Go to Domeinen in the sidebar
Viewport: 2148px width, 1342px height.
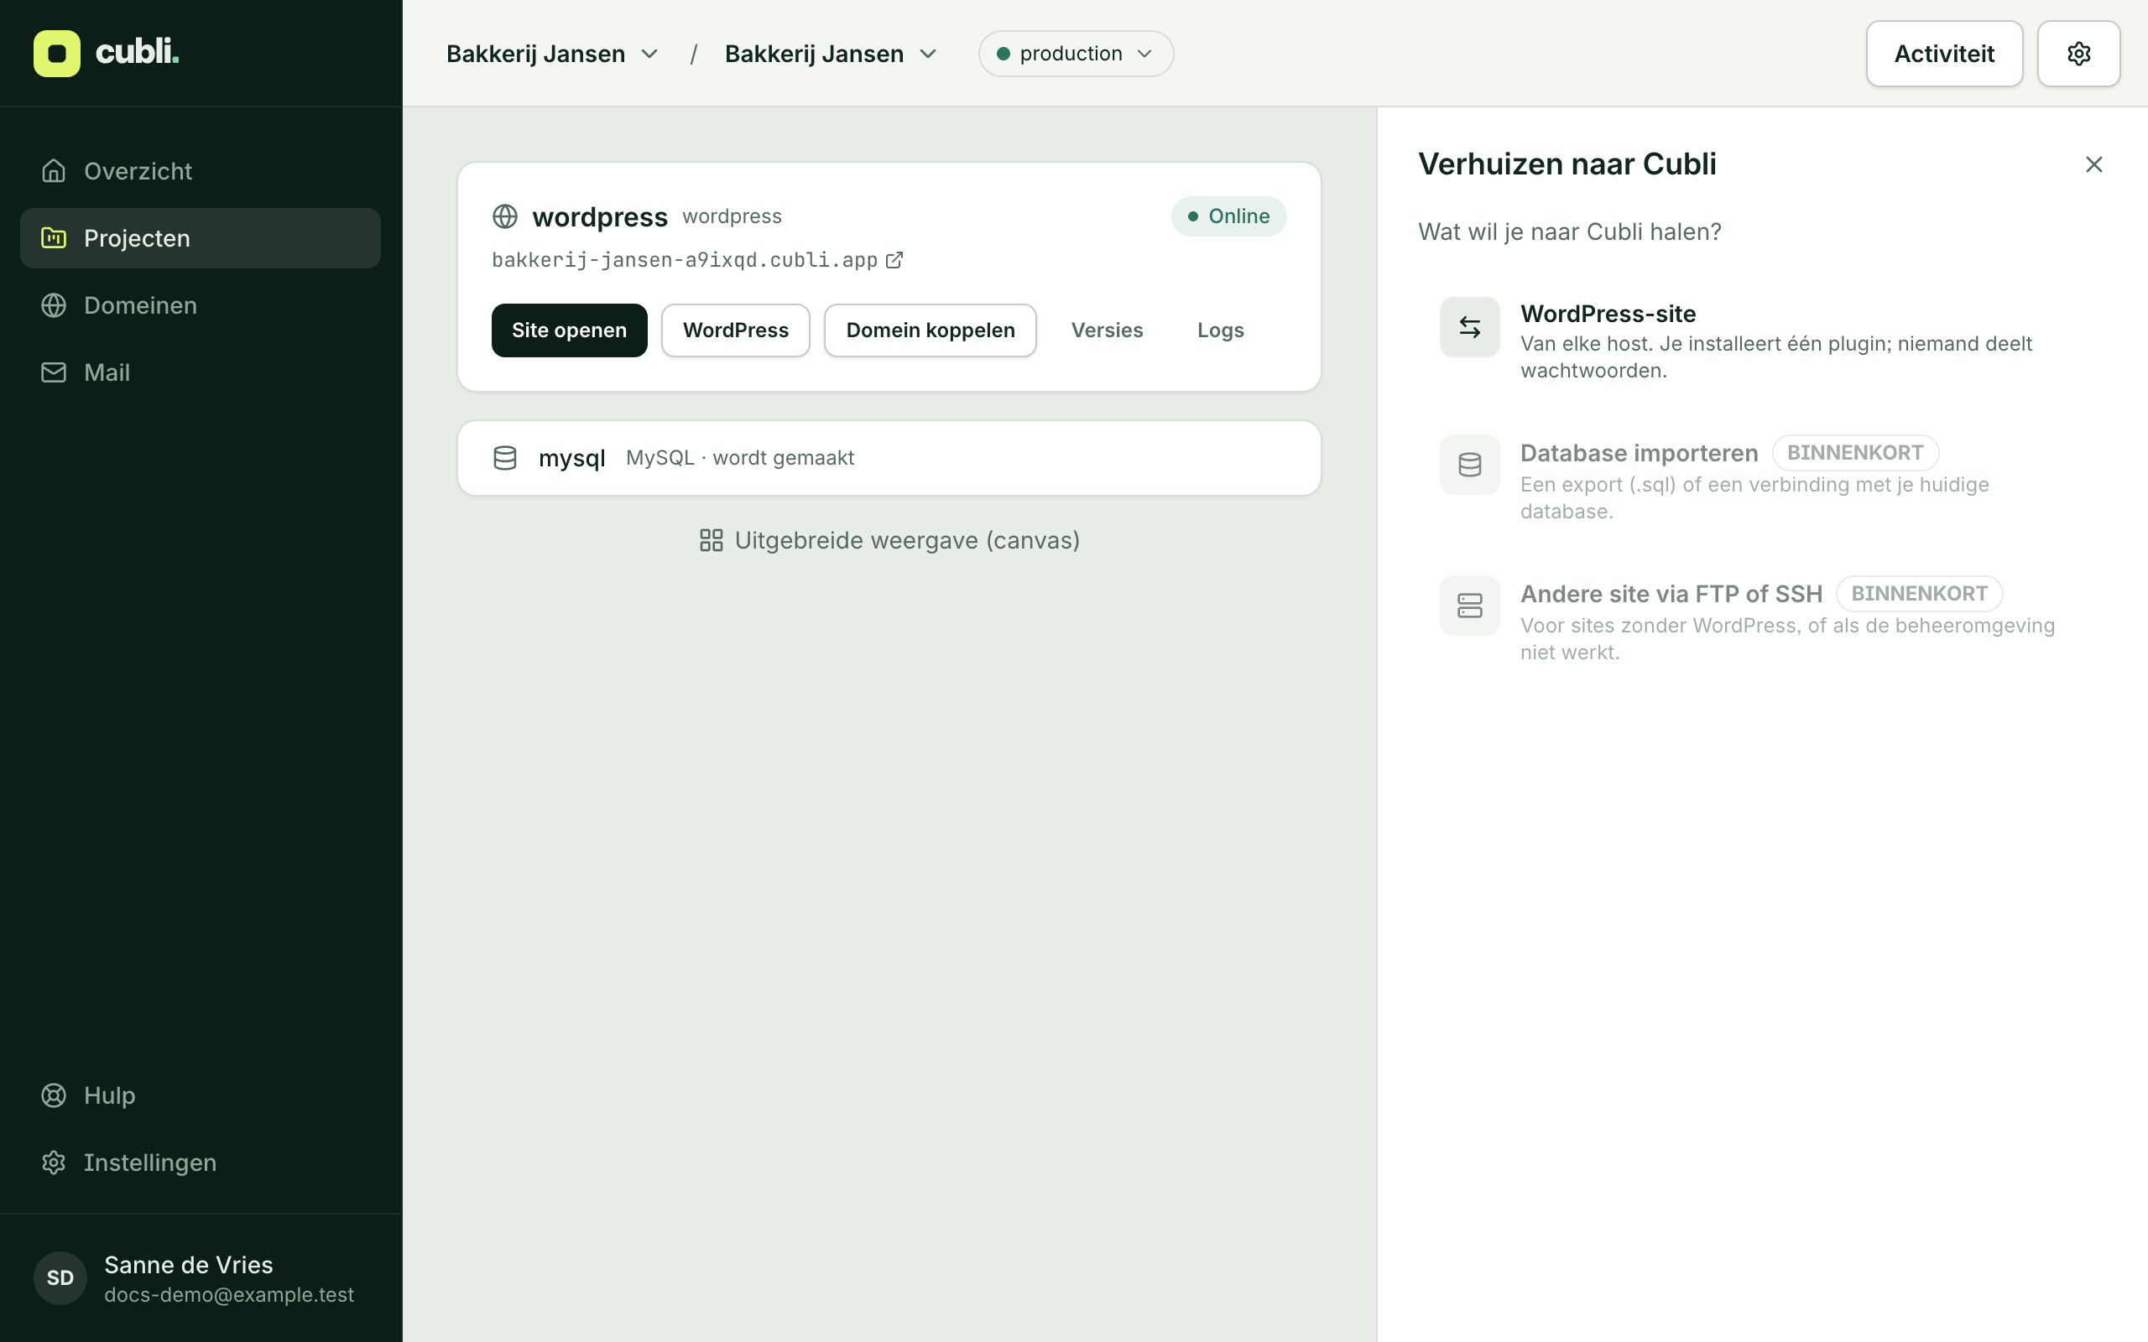(x=201, y=305)
